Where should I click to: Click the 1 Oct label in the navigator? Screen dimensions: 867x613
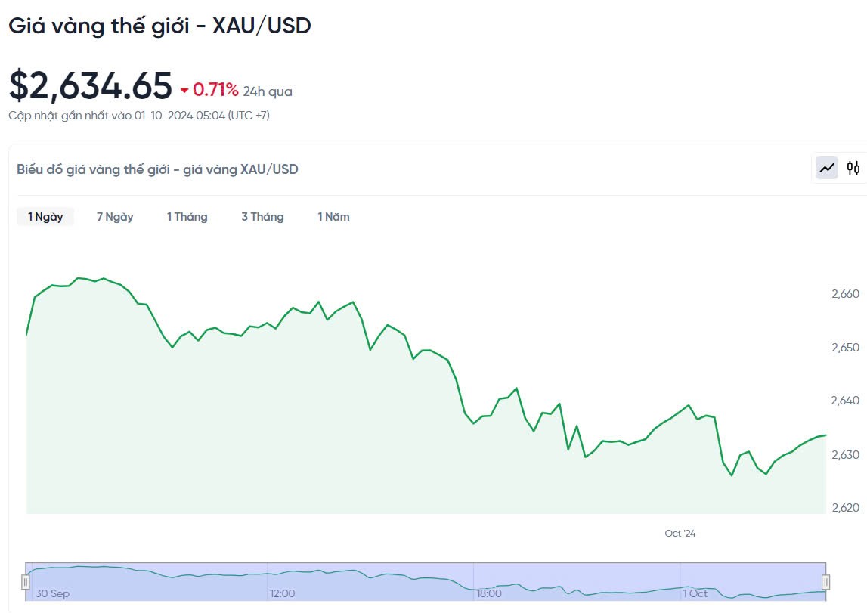[x=695, y=593]
